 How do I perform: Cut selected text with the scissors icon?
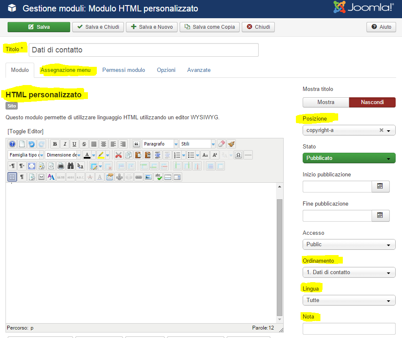coord(118,155)
